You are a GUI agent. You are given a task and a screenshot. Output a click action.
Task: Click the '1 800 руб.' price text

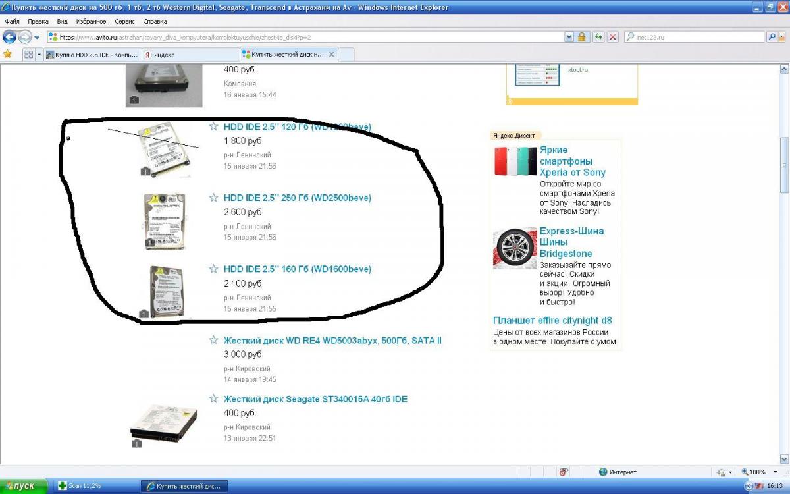(244, 141)
